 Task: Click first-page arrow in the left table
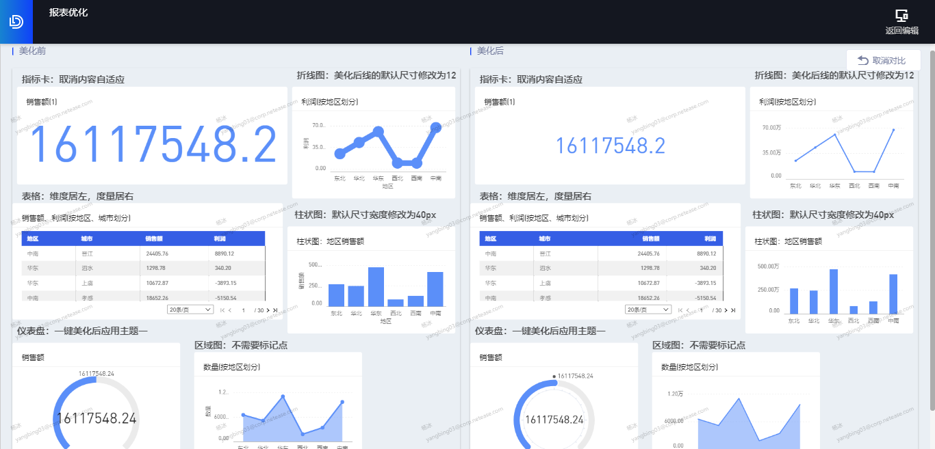pyautogui.click(x=222, y=310)
